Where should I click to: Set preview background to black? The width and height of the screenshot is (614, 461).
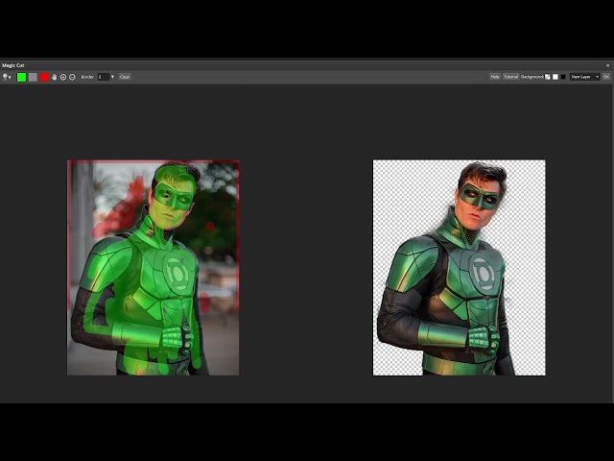pyautogui.click(x=563, y=77)
